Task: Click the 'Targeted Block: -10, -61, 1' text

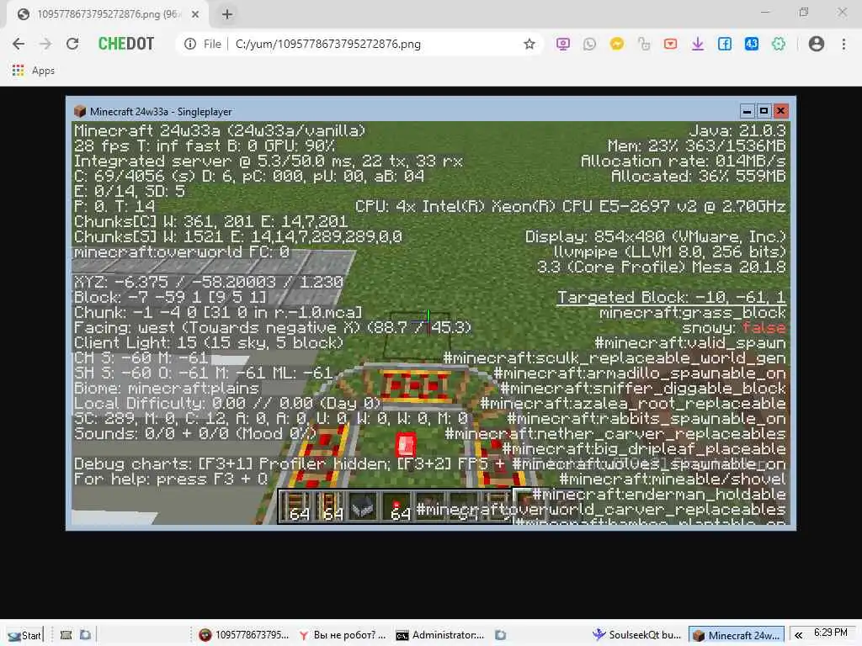Action: tap(671, 297)
